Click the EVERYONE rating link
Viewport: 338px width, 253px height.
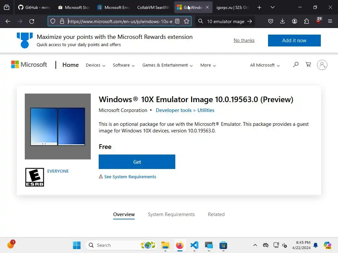(x=58, y=171)
